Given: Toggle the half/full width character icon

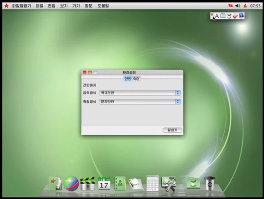Looking at the screenshot, I should point(223,16).
